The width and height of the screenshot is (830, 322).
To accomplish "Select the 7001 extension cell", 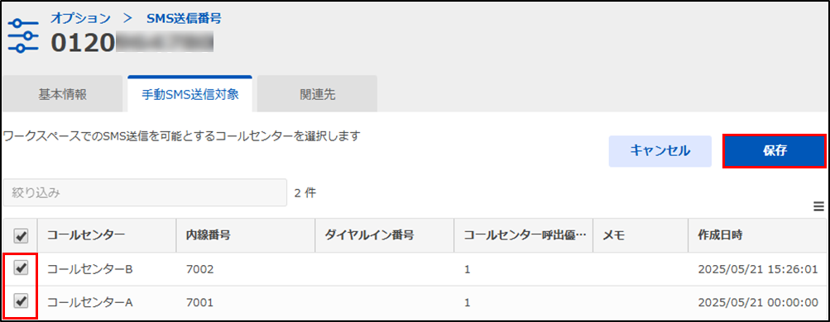I will point(199,302).
